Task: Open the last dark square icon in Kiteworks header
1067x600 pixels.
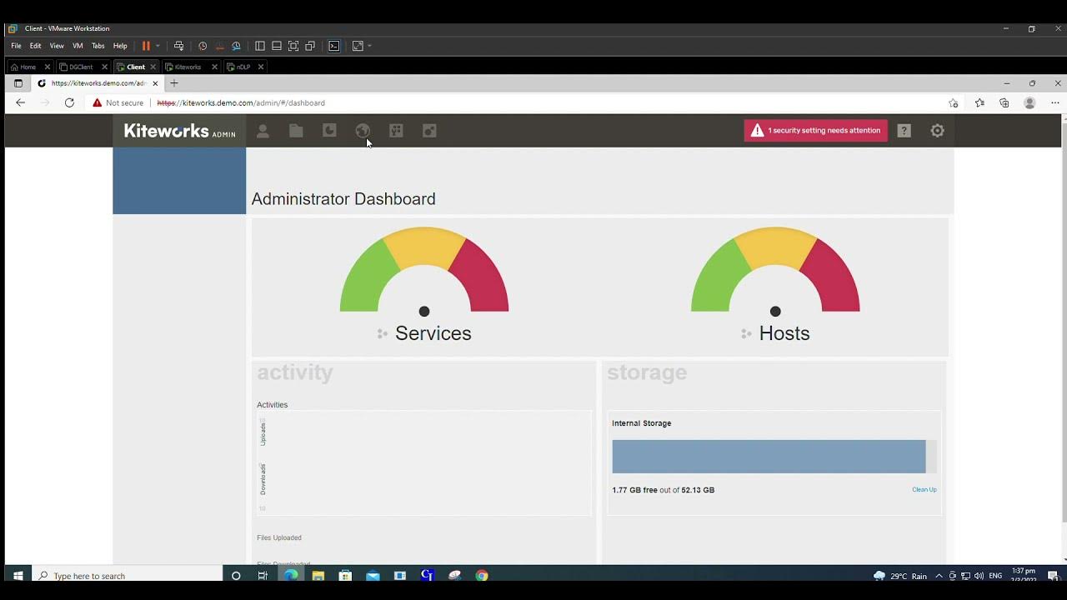Action: [429, 131]
